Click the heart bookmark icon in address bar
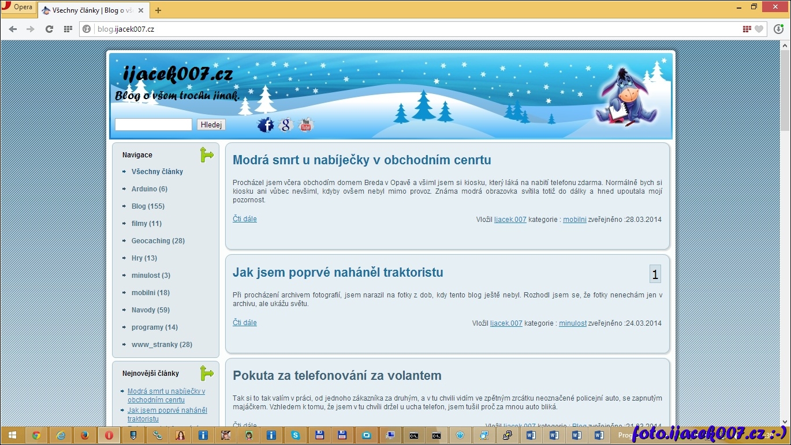The height and width of the screenshot is (445, 791). (759, 29)
